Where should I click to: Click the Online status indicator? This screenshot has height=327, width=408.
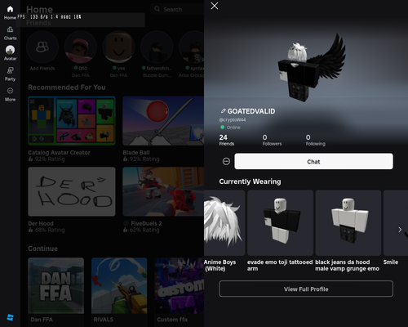[x=230, y=128]
